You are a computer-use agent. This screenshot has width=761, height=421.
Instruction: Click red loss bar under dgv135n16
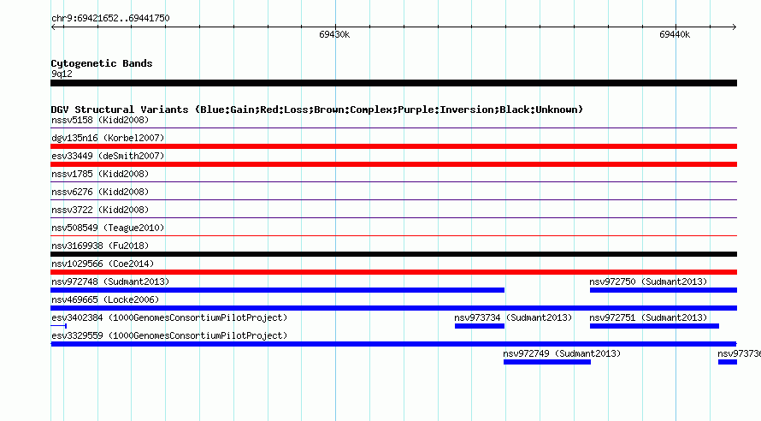click(x=393, y=146)
